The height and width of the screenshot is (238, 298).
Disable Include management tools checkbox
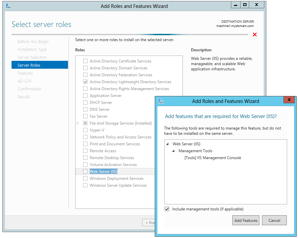click(167, 209)
